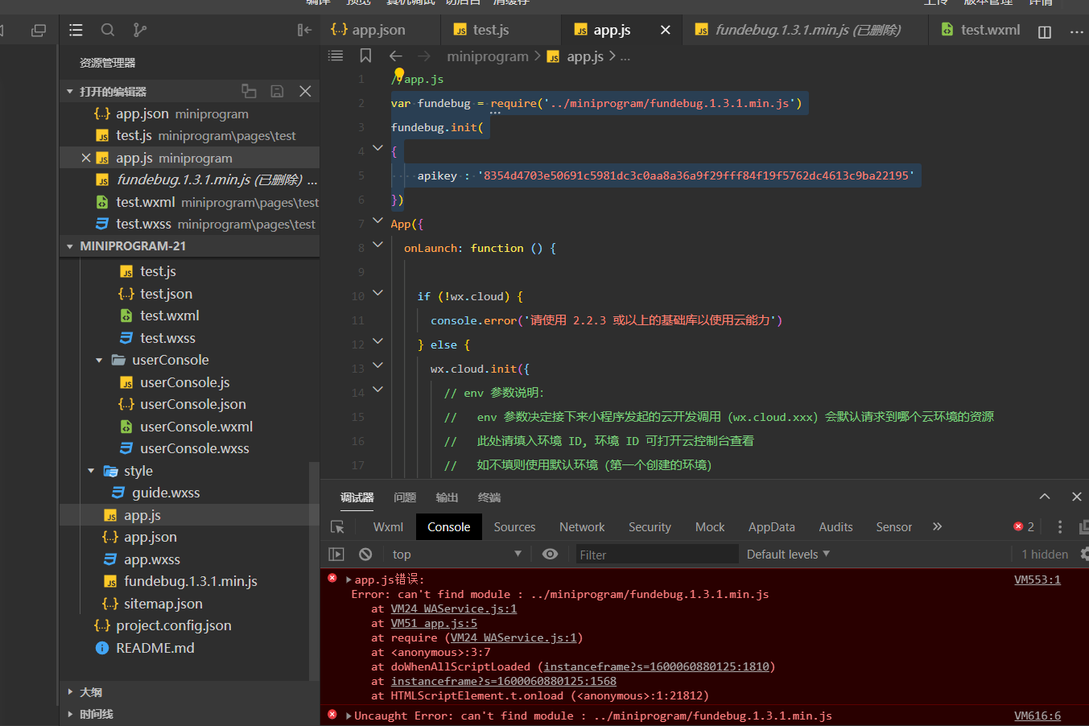Open the AppData devtools tab
This screenshot has width=1089, height=726.
771,527
